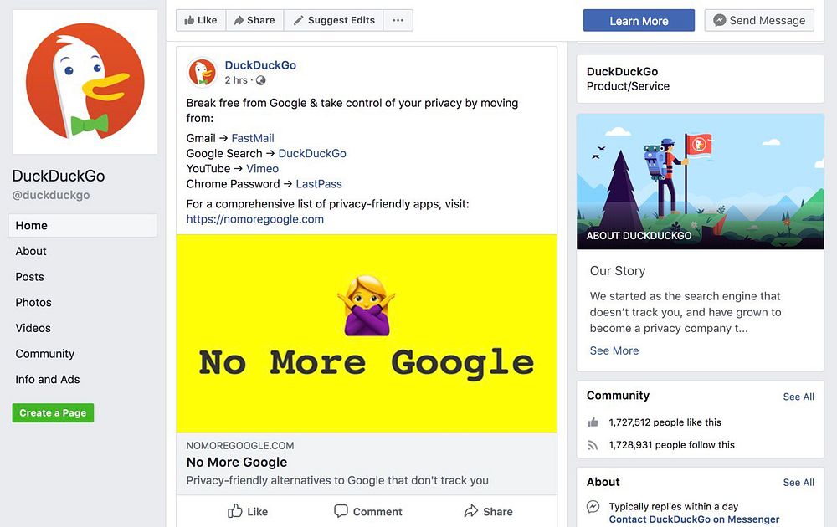
Task: Open Info and Ads
Action: pos(48,379)
